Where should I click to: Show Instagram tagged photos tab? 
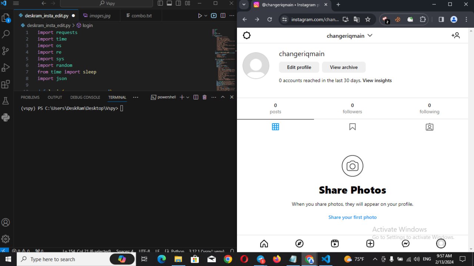[x=430, y=127]
